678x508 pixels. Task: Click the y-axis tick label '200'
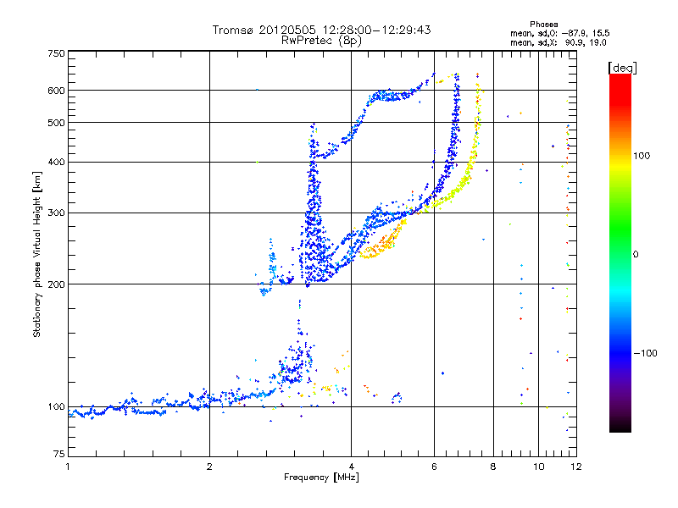click(56, 284)
